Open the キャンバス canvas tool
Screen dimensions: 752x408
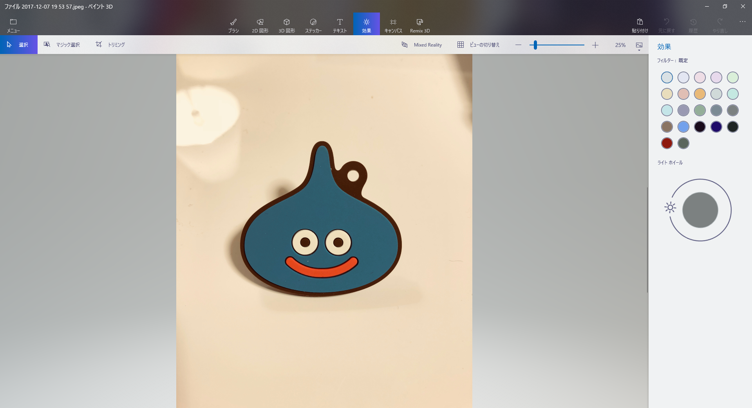pos(393,25)
